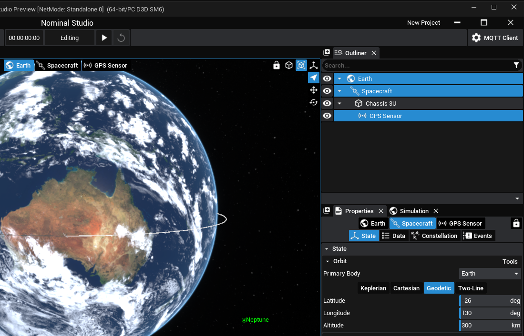Image resolution: width=524 pixels, height=336 pixels.
Task: Select the move tool in viewport
Action: [x=313, y=90]
